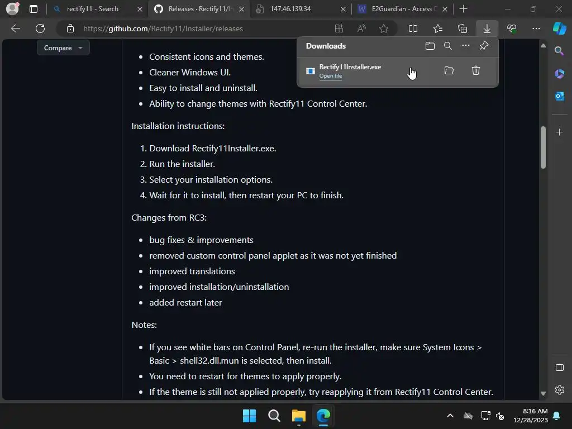The image size is (572, 429).
Task: Click the page vertical scrollbar thumb
Action: (543, 147)
